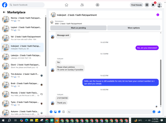The image size is (166, 123).
Task: Click the message thread scrollbar thumb
Action: pos(161,82)
